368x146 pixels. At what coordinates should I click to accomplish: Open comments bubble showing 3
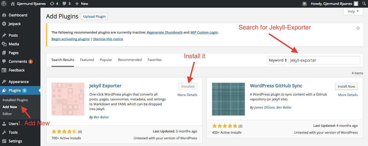click(64, 4)
